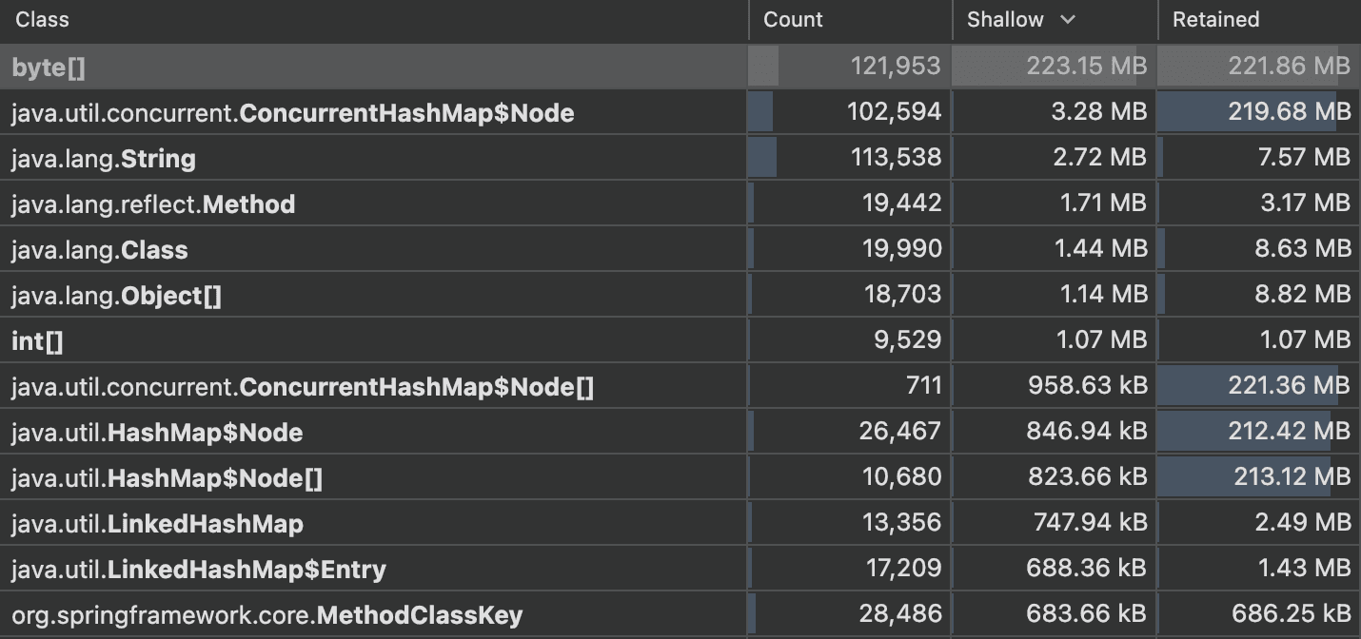
Task: Click the 121,953 count cell
Action: (895, 67)
